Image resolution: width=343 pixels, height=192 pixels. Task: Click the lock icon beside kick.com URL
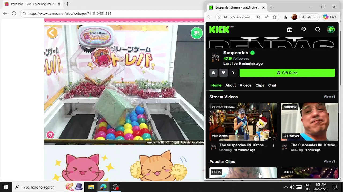click(219, 17)
